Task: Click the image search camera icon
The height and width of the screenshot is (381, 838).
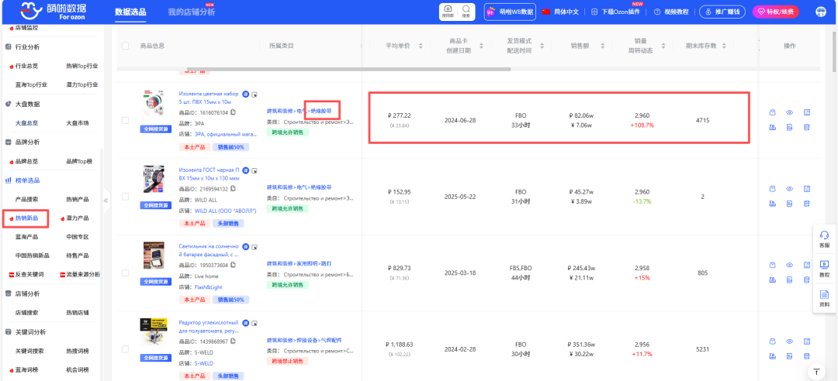Action: pos(448,12)
